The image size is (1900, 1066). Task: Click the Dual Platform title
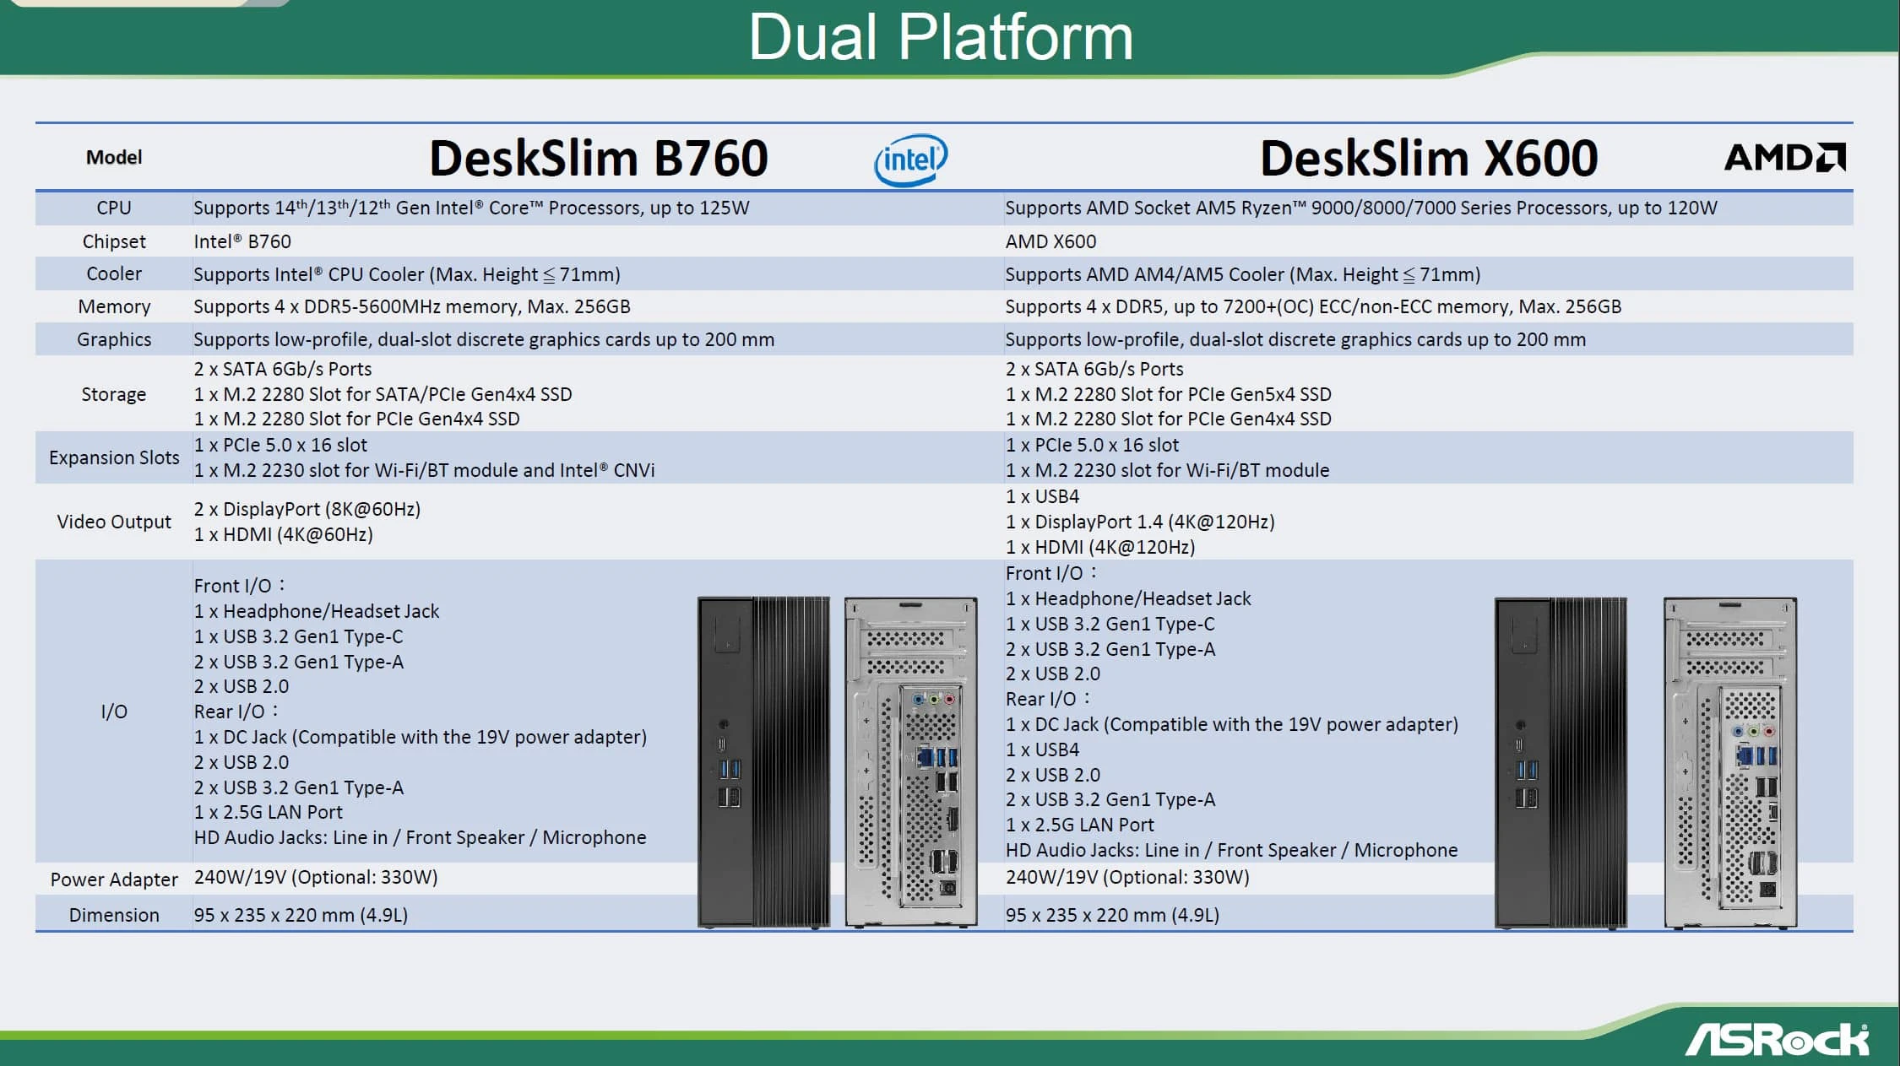coord(940,37)
